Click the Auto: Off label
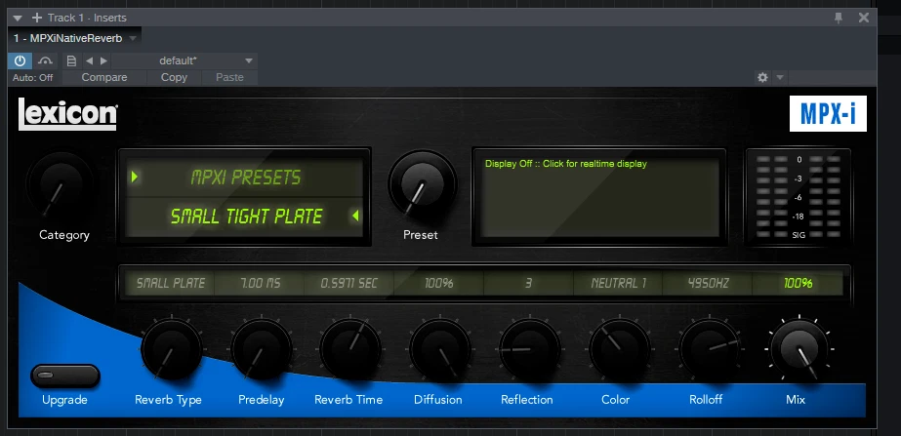The image size is (901, 436). pos(33,77)
